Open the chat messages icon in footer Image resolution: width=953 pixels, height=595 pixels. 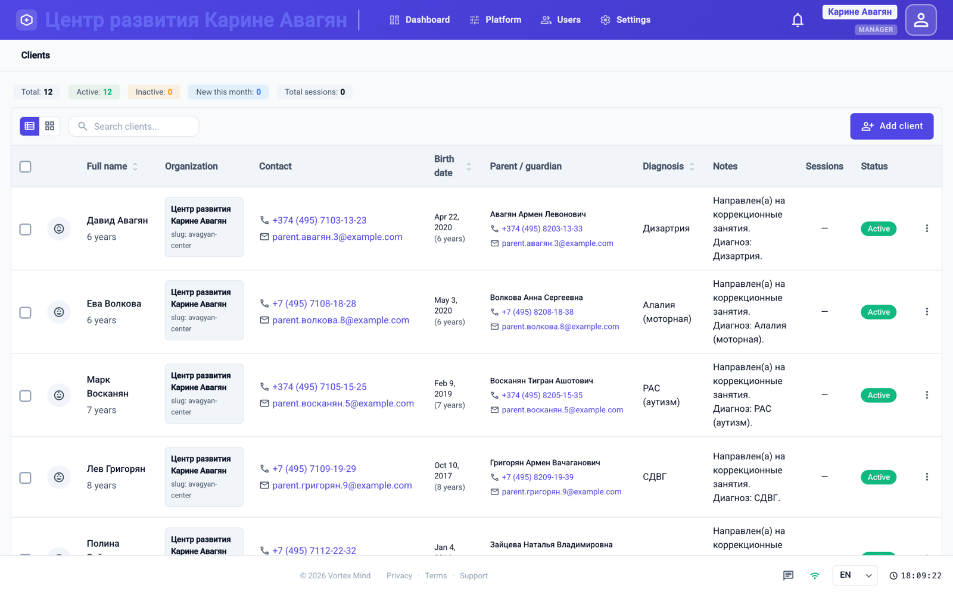(788, 575)
